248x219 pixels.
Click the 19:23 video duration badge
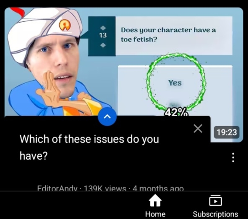tap(227, 132)
